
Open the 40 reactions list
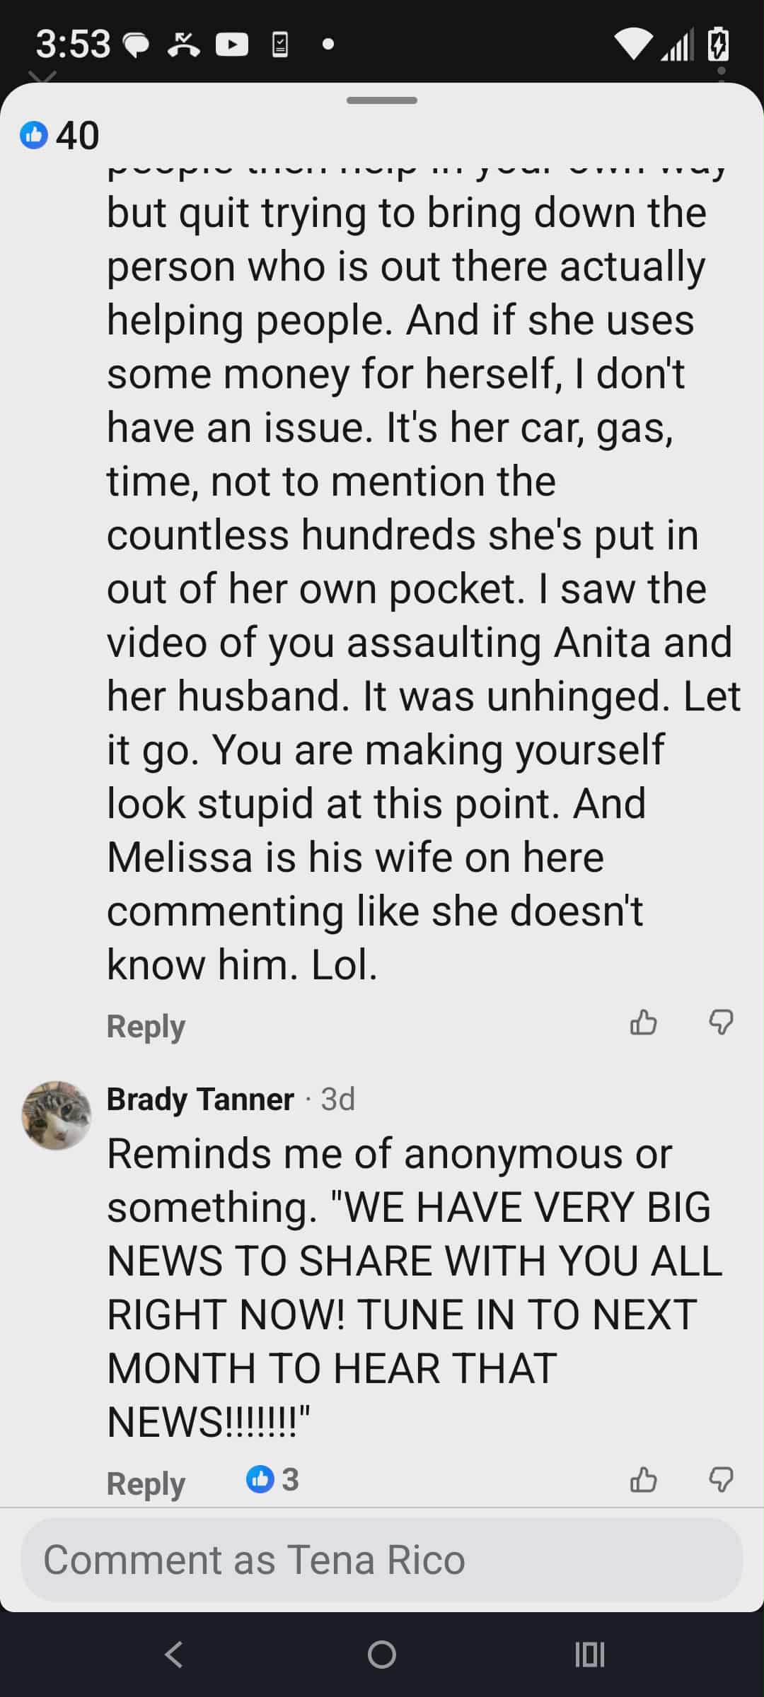point(61,135)
